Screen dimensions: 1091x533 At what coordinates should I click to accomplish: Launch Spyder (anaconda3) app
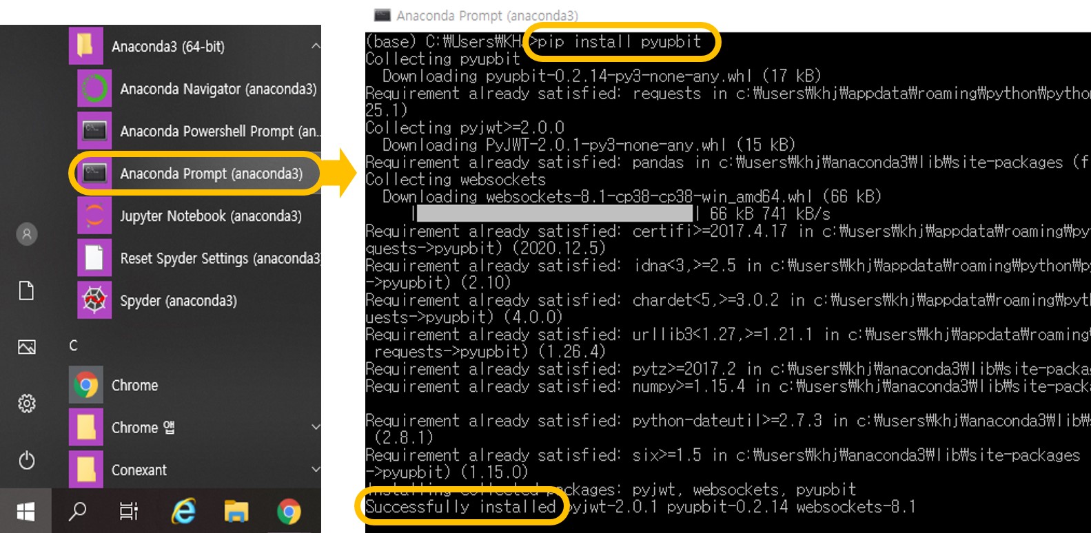(x=198, y=301)
